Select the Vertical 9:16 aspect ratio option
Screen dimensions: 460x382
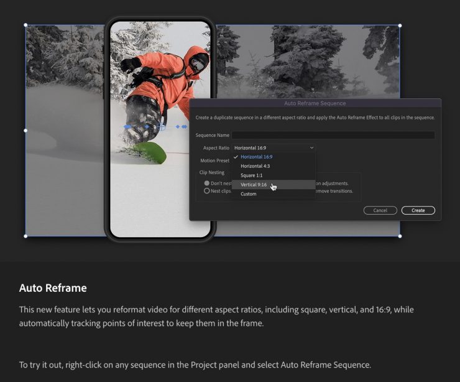(254, 185)
